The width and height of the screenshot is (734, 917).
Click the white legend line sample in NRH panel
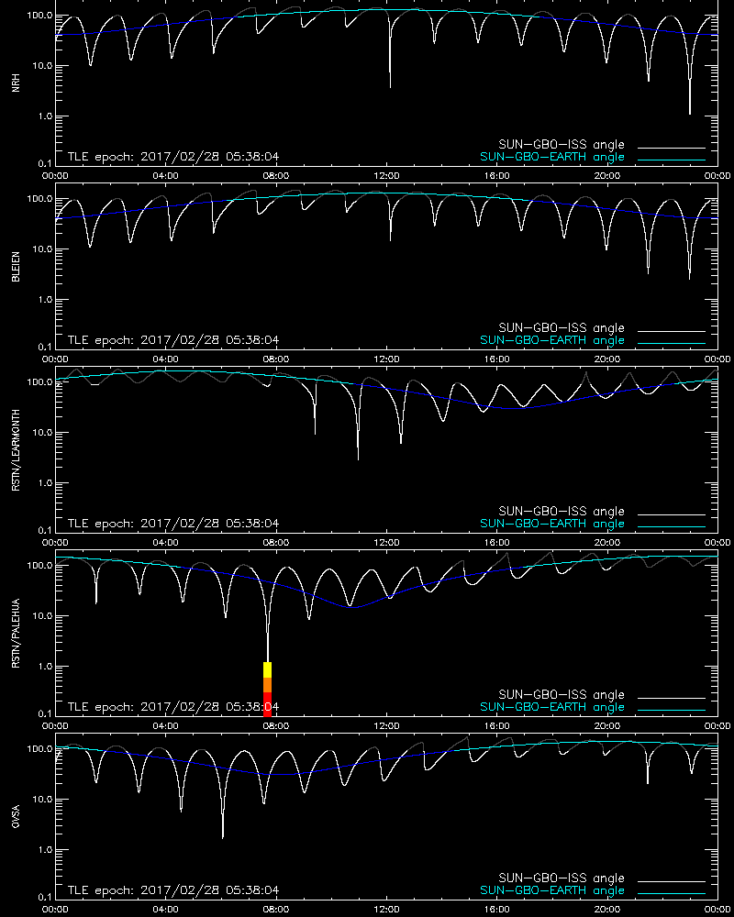click(x=672, y=148)
